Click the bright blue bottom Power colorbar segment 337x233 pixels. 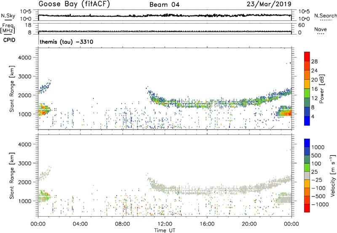307,121
